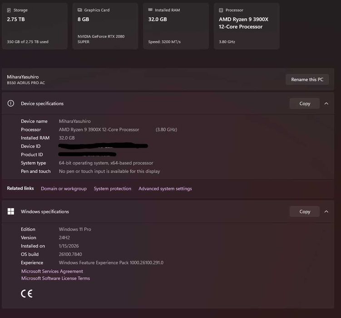This screenshot has height=318, width=341.
Task: Open Advanced system settings link
Action: (x=165, y=189)
